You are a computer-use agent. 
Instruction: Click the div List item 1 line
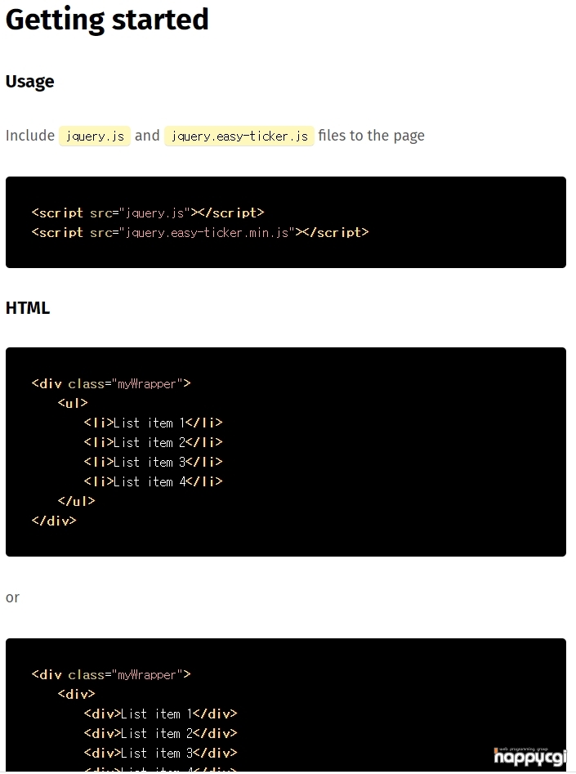coord(160,714)
